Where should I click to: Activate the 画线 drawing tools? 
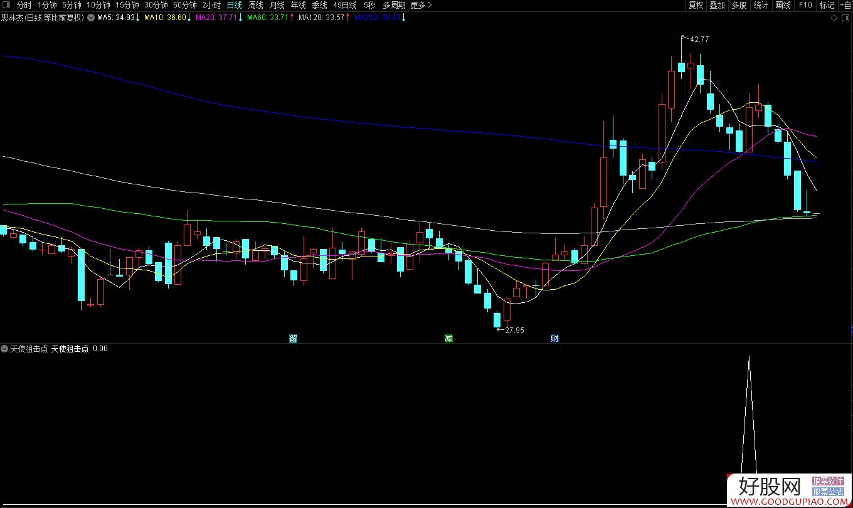coord(783,5)
